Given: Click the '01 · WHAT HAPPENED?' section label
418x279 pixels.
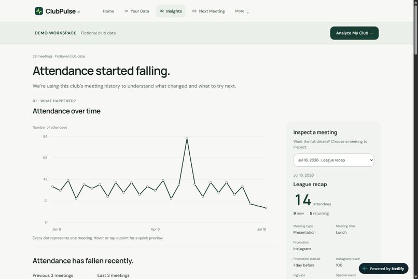Looking at the screenshot, I should pyautogui.click(x=54, y=101).
